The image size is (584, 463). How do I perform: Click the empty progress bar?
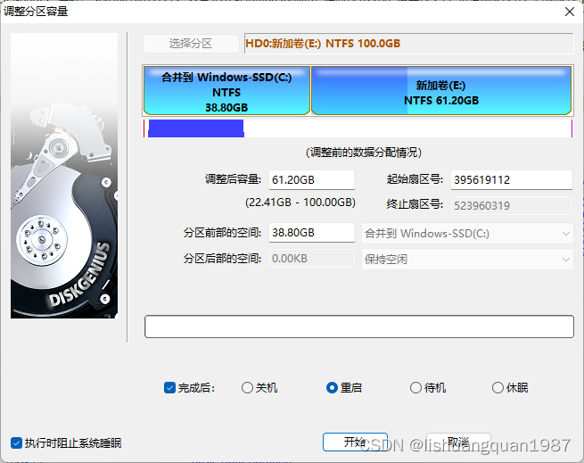pos(359,327)
